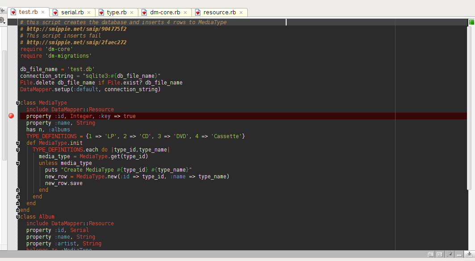Click the fold marker on the class MediaType final end line
The width and height of the screenshot is (475, 261).
tap(18, 210)
